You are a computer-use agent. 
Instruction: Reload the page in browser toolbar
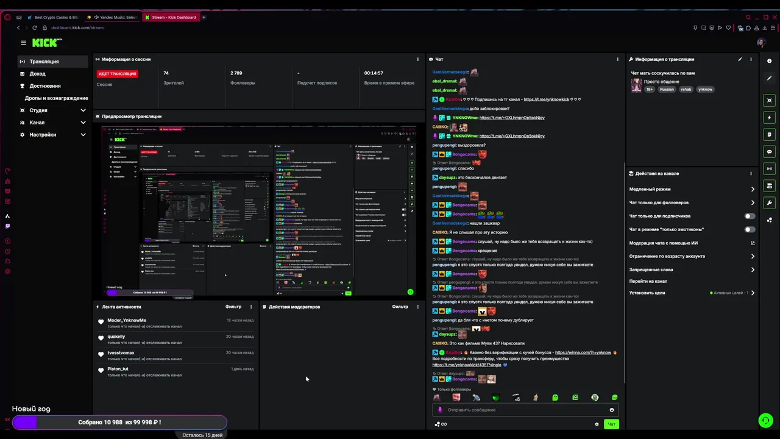tap(34, 27)
